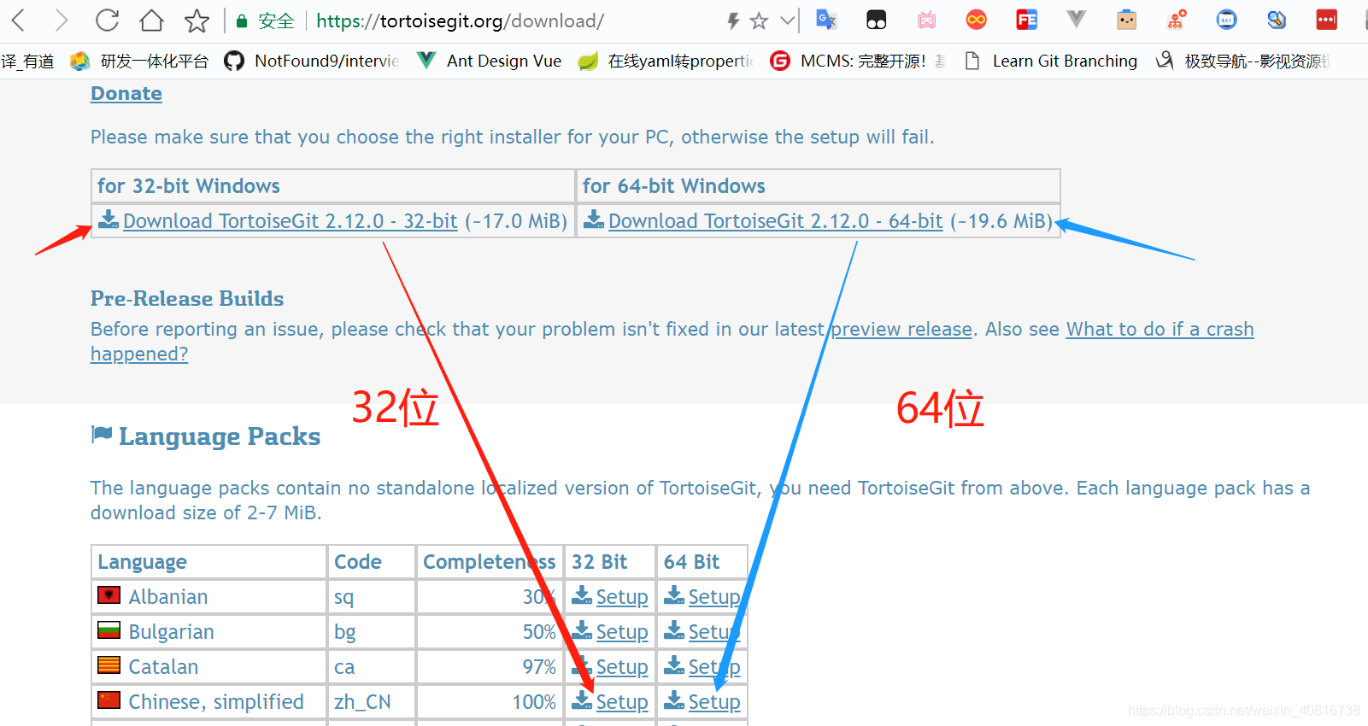Open the preview release link
Image resolution: width=1368 pixels, height=726 pixels.
coord(901,330)
